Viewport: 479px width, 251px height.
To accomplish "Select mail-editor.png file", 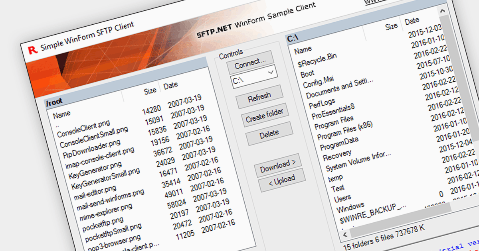I will [95, 192].
